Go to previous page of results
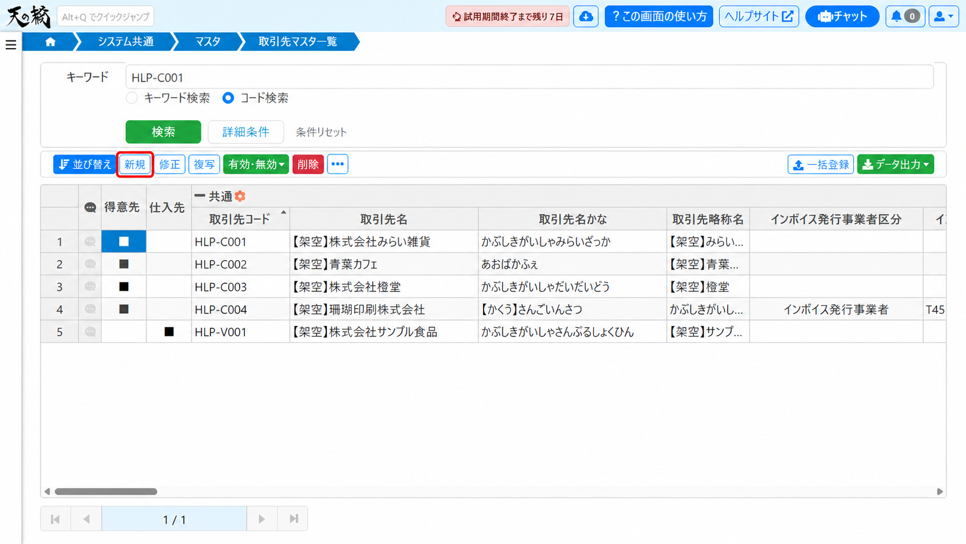The width and height of the screenshot is (966, 544). 86,519
